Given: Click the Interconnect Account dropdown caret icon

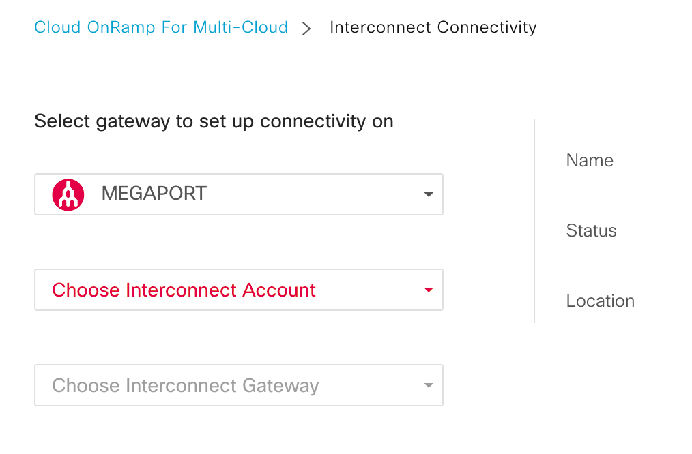Looking at the screenshot, I should click(429, 290).
